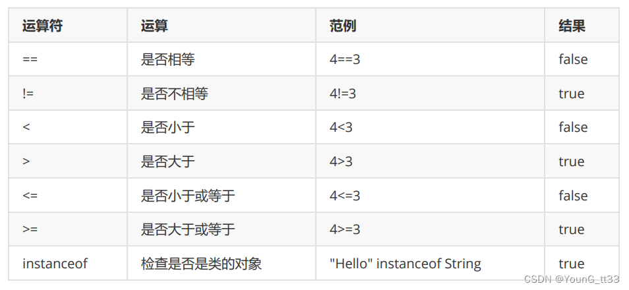629x290 pixels.
Task: Click the 是否不相等 description cell
Action: coord(222,94)
